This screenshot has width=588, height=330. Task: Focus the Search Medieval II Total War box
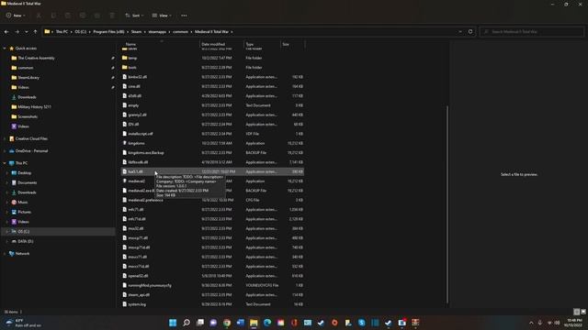coord(532,32)
